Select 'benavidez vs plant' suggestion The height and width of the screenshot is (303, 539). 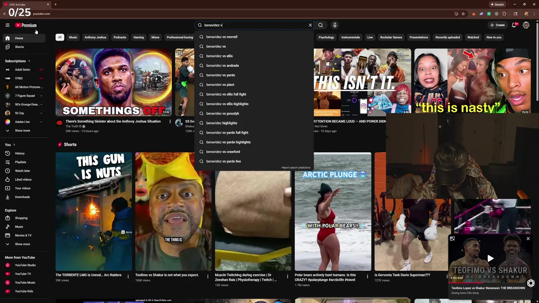pyautogui.click(x=254, y=85)
